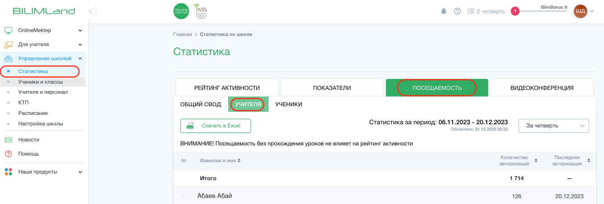Click the BilimBonus progress bar
The width and height of the screenshot is (604, 204).
point(543,11)
